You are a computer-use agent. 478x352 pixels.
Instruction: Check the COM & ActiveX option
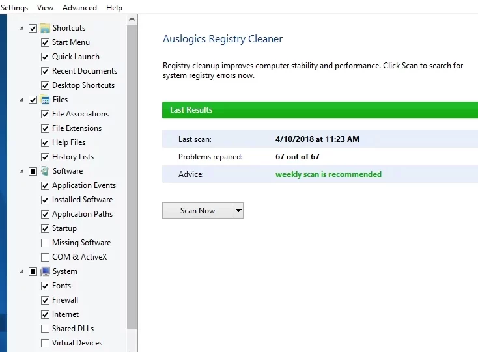pos(45,257)
